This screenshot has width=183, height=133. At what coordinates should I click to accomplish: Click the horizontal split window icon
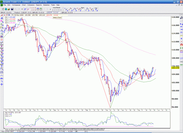tap(38, 9)
